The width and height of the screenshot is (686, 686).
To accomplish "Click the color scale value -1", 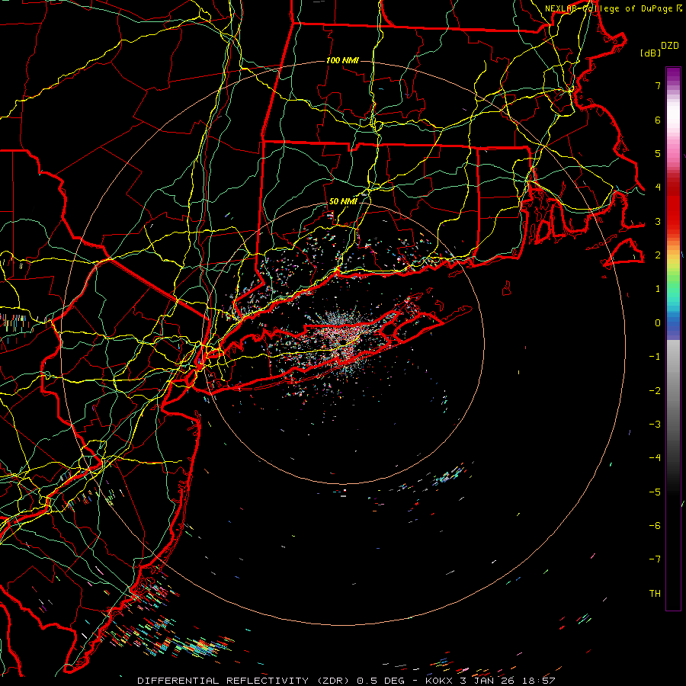I will 655,357.
